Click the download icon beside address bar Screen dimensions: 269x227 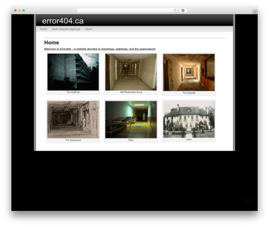pyautogui.click(x=183, y=11)
